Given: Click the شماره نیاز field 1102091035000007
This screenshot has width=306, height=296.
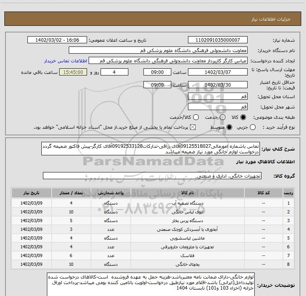Looking at the screenshot, I should click(218, 40).
